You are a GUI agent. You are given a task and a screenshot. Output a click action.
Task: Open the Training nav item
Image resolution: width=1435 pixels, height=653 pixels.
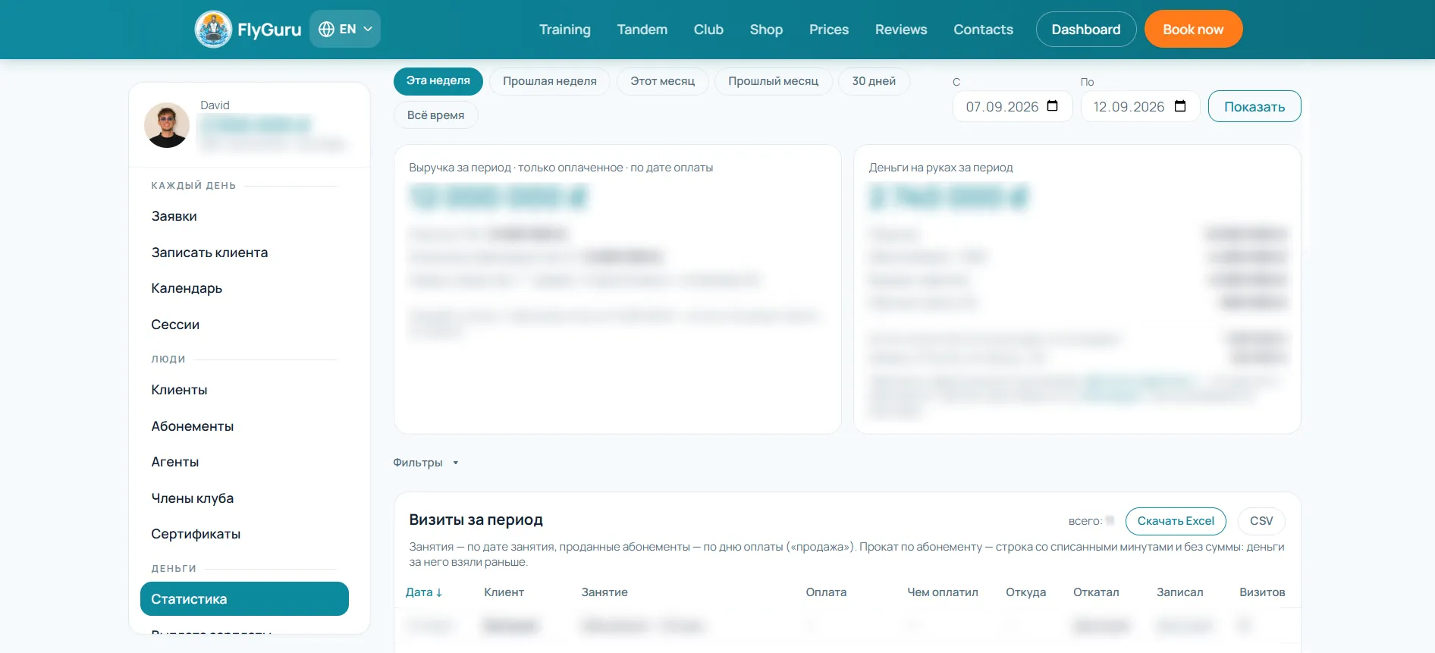click(565, 30)
